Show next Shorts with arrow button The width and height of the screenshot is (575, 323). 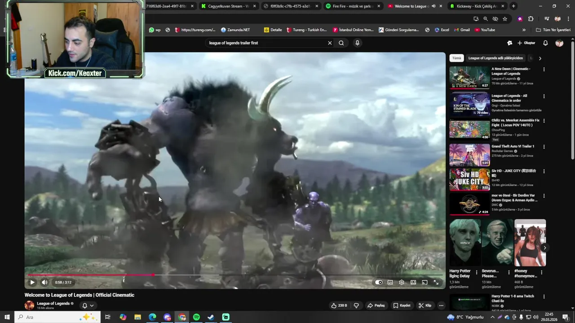[x=544, y=248]
